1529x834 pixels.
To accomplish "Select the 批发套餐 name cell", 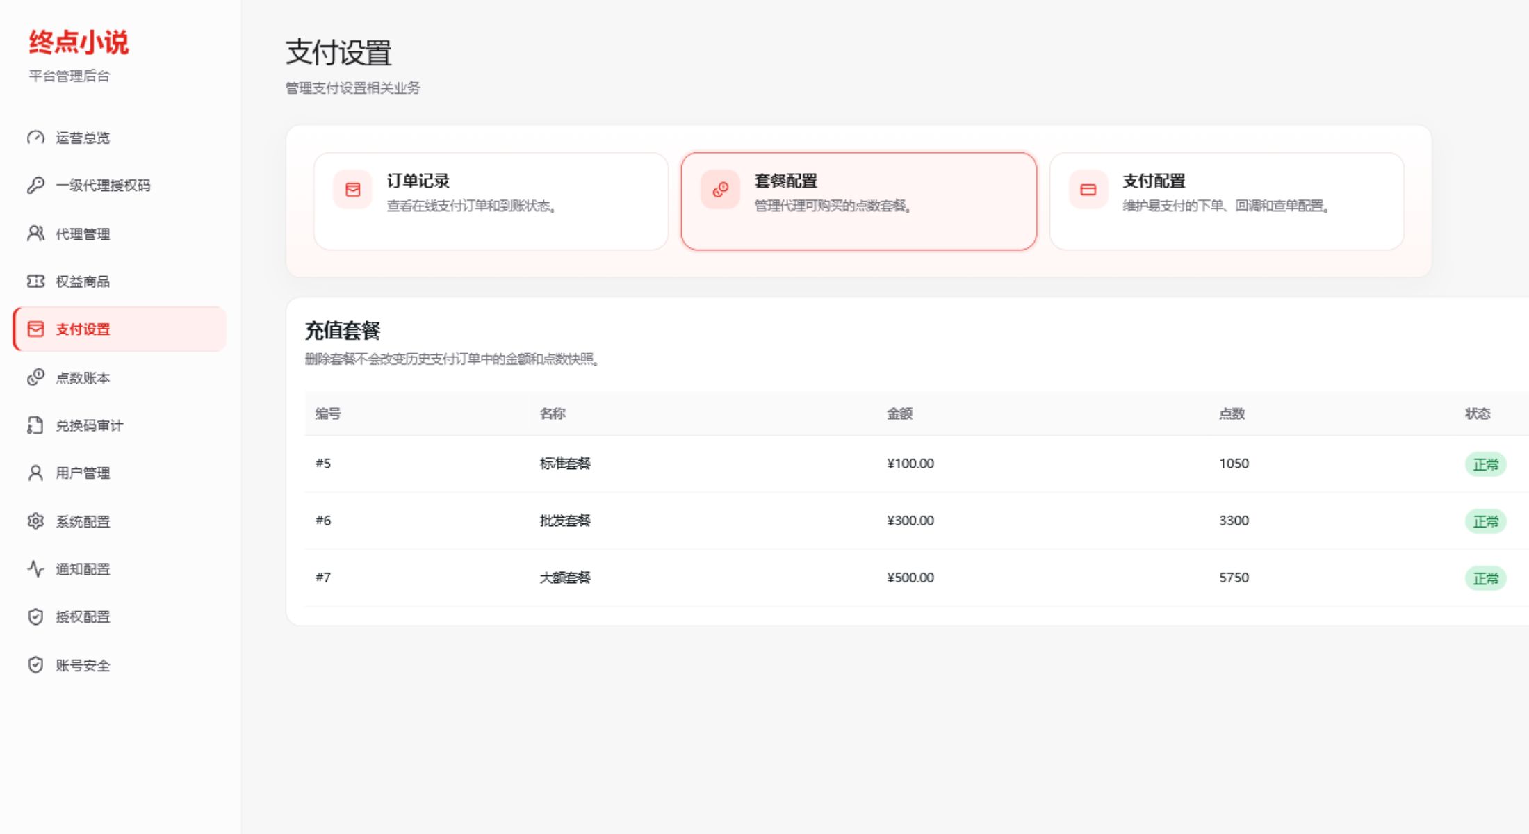I will tap(565, 521).
